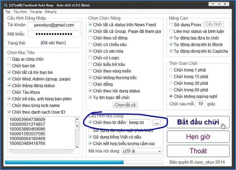This screenshot has height=170, width=236.
Task: Uncheck Chửi Mod, Admin (group, page)
Action: [x=9, y=79]
